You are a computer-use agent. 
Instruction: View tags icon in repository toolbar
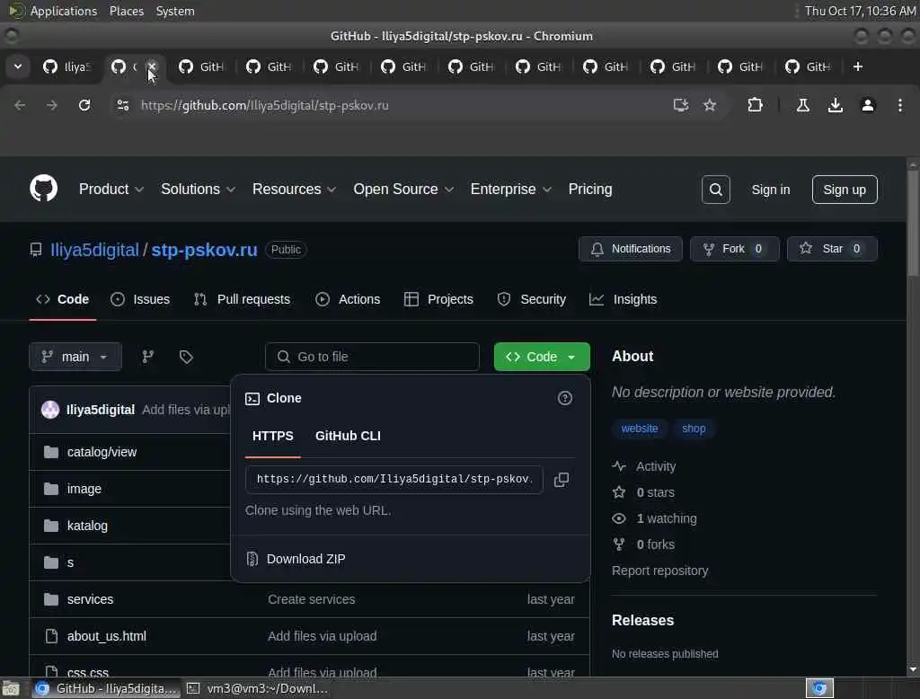point(186,357)
